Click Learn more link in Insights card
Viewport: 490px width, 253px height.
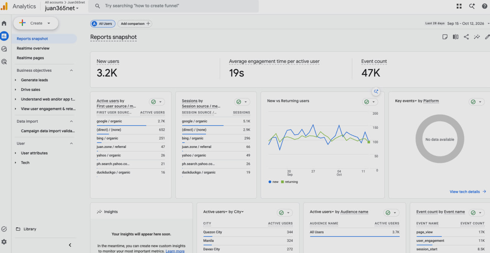tap(175, 251)
